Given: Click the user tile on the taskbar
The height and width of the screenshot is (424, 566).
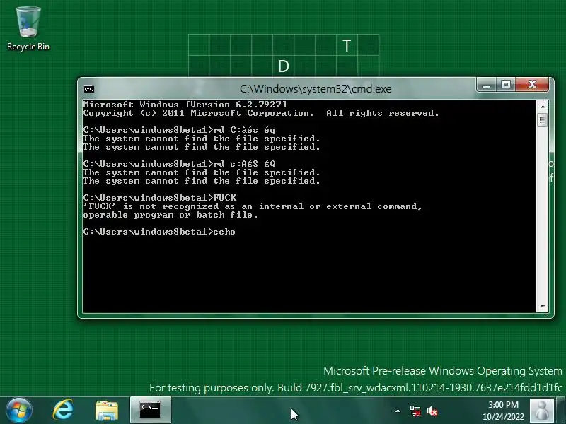Looking at the screenshot, I should (542, 411).
